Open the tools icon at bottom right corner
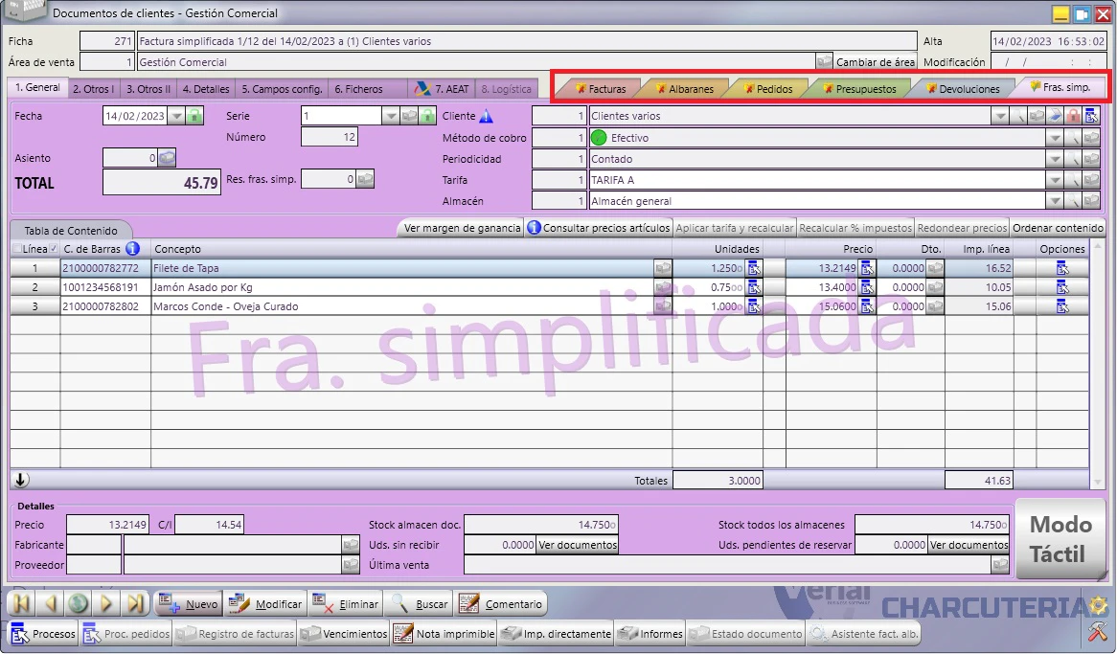The width and height of the screenshot is (1117, 654). coord(1098,631)
